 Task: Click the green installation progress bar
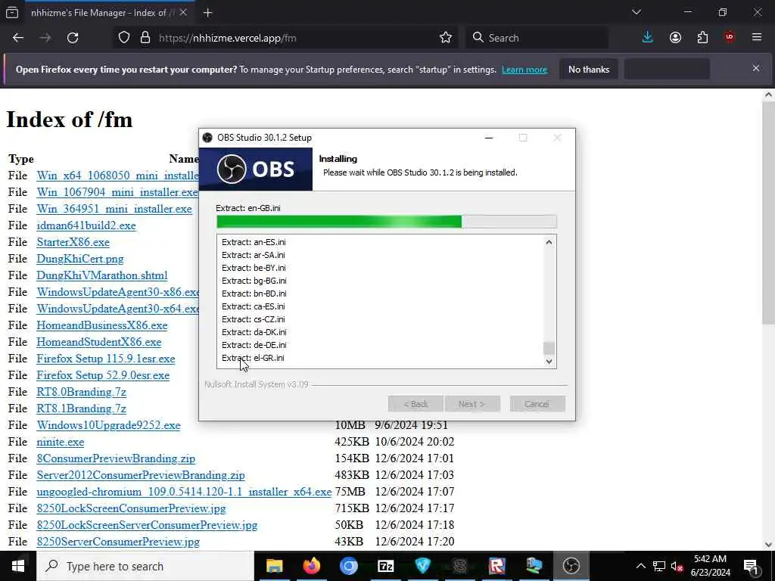pyautogui.click(x=387, y=222)
